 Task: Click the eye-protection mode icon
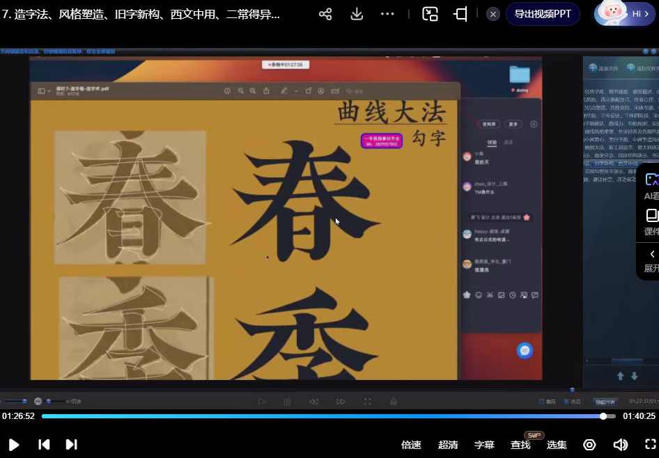[589, 444]
